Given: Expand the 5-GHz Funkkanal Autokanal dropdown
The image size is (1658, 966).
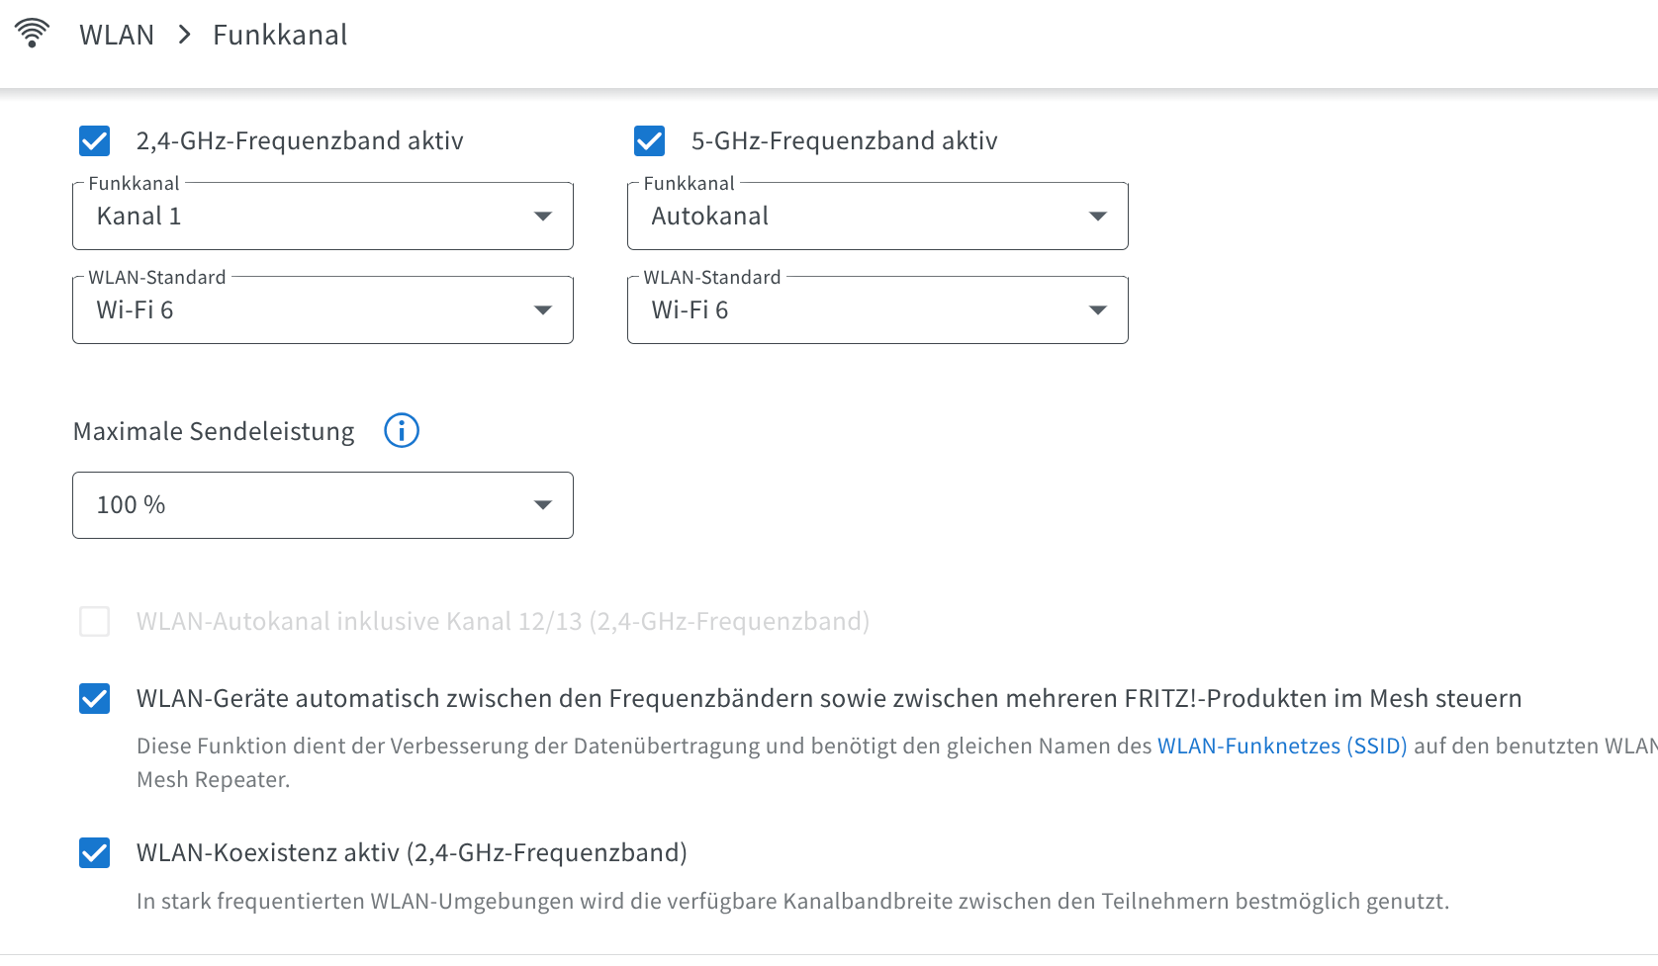Looking at the screenshot, I should click(x=877, y=217).
